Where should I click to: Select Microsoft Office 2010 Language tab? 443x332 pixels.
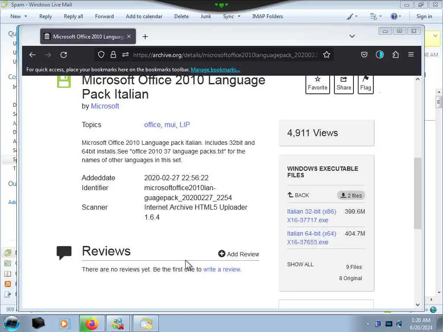point(88,36)
